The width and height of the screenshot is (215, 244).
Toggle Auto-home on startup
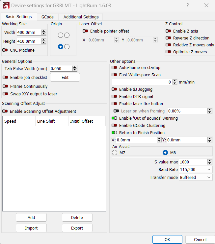(114, 67)
